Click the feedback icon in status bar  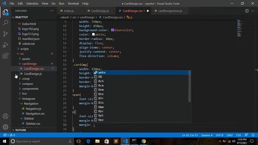[246, 135]
